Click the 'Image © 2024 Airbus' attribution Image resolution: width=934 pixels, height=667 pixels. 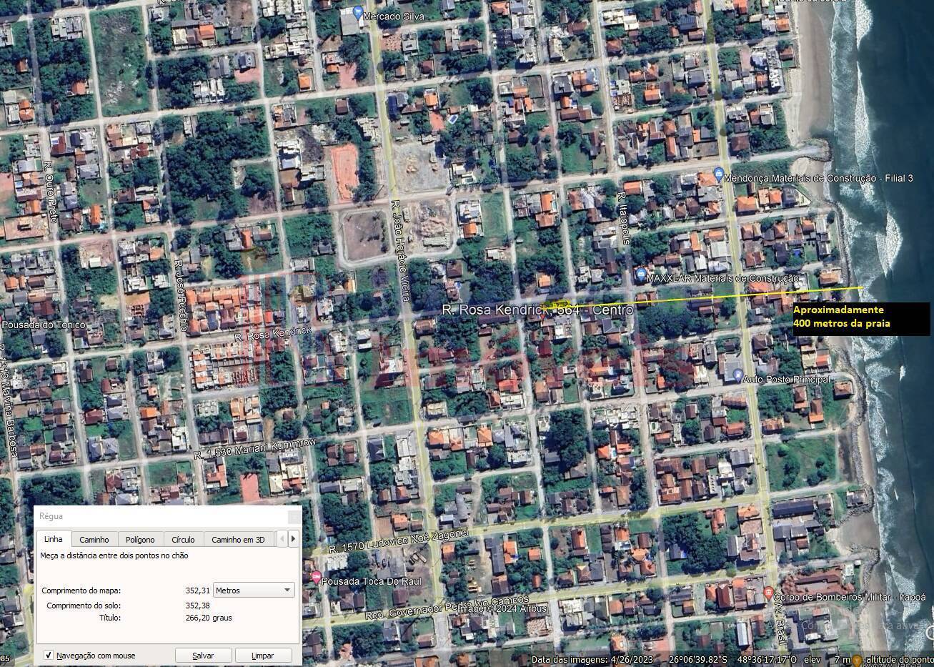click(502, 609)
